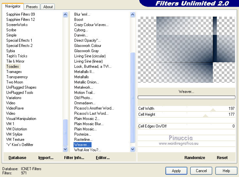Choose VM Distortion category
Image resolution: width=239 pixels, height=177 pixels.
click(16, 129)
